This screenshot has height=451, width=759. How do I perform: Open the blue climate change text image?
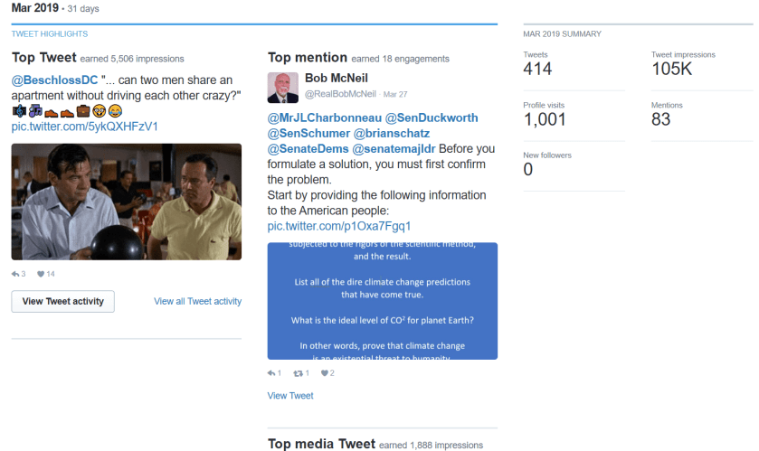[x=382, y=300]
